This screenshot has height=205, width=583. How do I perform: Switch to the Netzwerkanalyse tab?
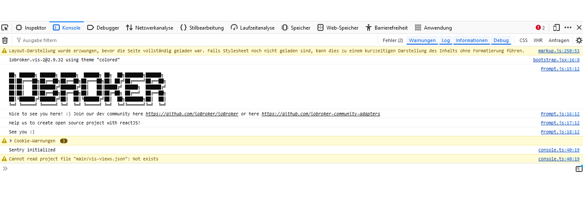click(150, 28)
